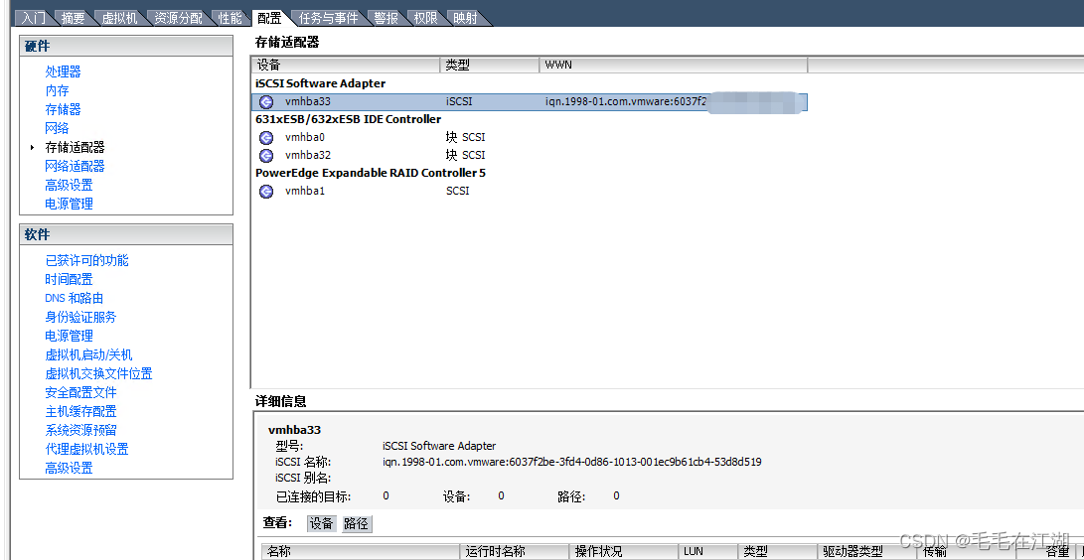This screenshot has width=1084, height=560.
Task: Open 高级设置 under 软件
Action: point(69,469)
